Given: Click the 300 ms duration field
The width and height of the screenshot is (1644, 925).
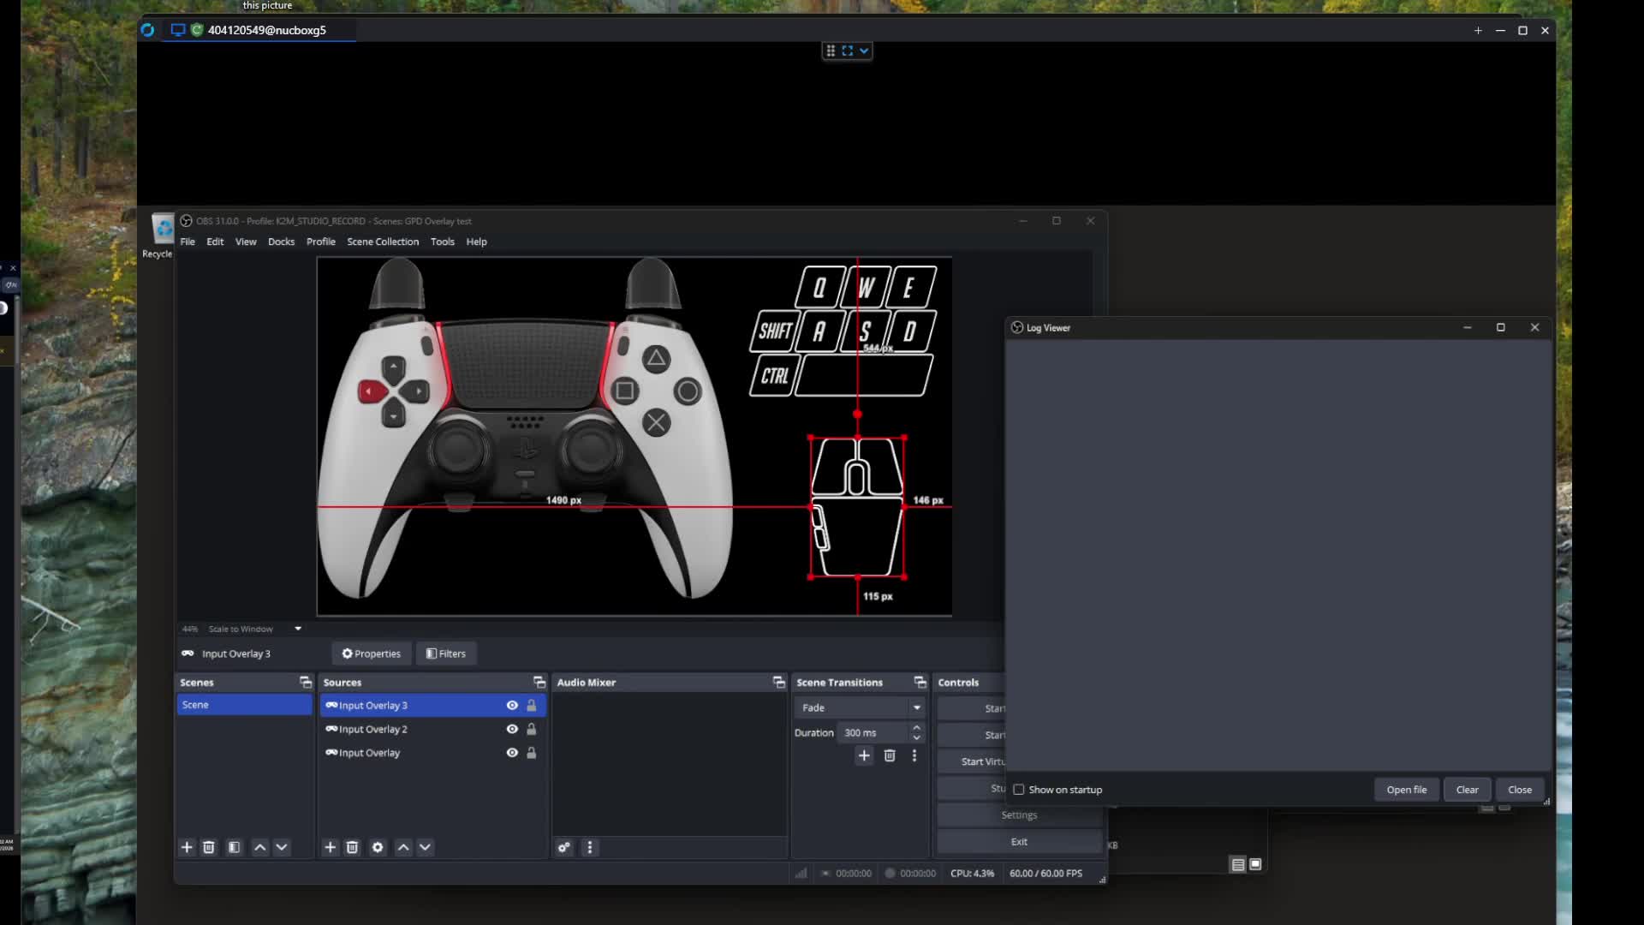Looking at the screenshot, I should pyautogui.click(x=873, y=733).
